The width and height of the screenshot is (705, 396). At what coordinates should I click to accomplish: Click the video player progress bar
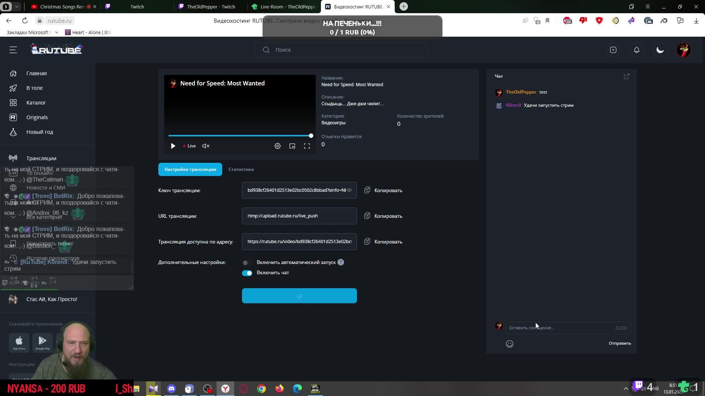pos(239,136)
